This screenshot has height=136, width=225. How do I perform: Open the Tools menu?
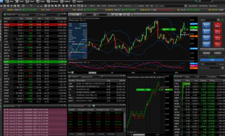(19, 1)
